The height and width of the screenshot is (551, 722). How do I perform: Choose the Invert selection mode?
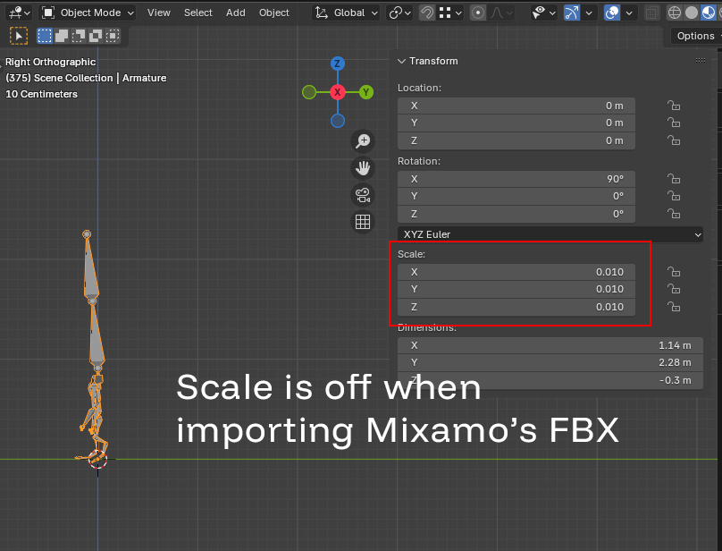pyautogui.click(x=96, y=36)
